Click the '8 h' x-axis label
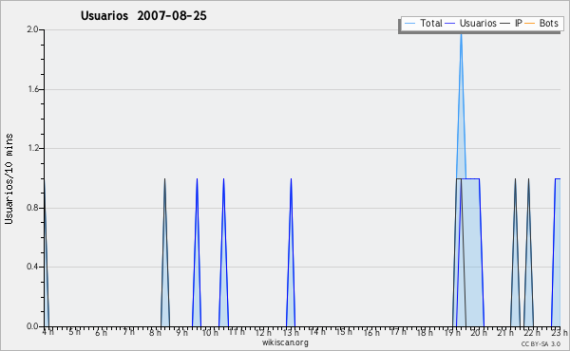The width and height of the screenshot is (570, 351). coord(155,332)
